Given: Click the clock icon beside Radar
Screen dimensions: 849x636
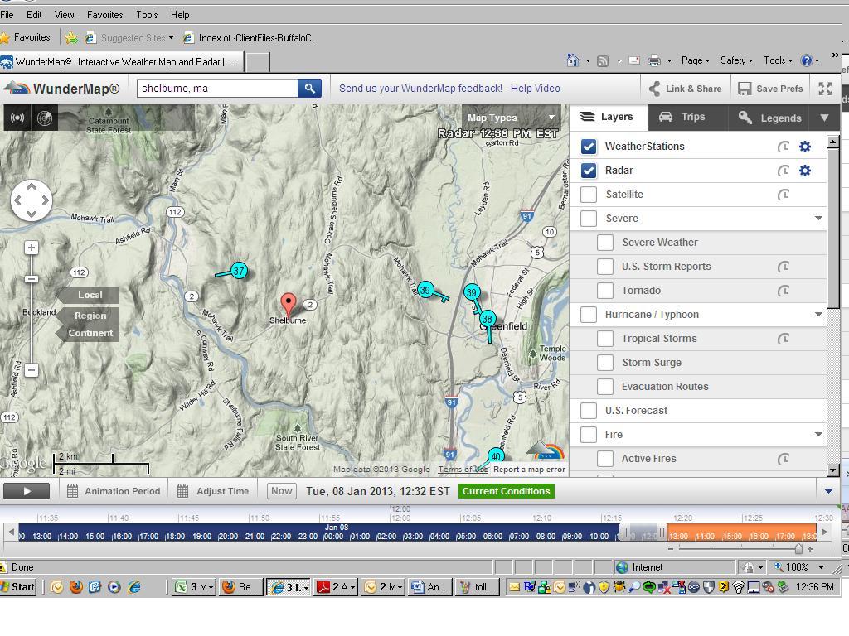Looking at the screenshot, I should tap(783, 171).
